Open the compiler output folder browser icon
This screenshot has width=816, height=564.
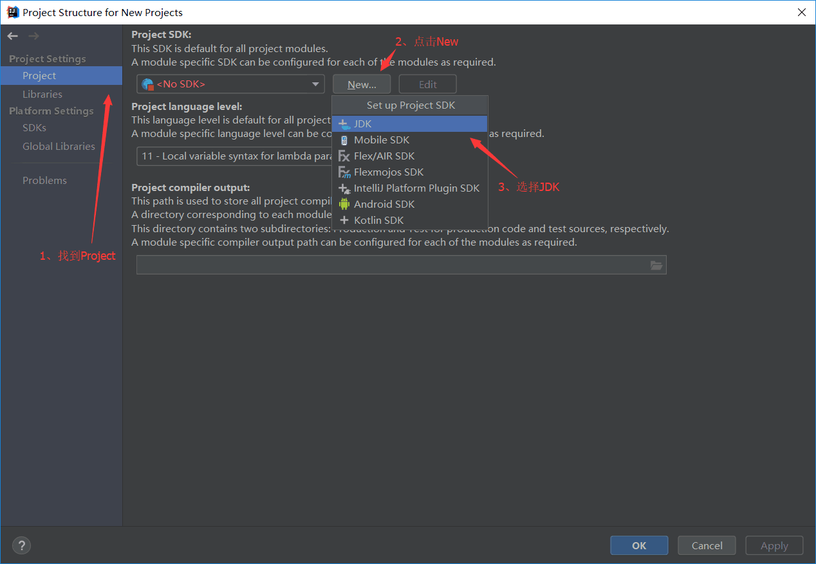coord(656,264)
